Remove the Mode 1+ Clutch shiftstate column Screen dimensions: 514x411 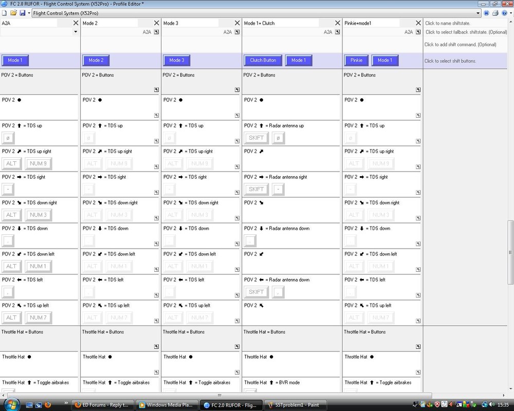(337, 23)
